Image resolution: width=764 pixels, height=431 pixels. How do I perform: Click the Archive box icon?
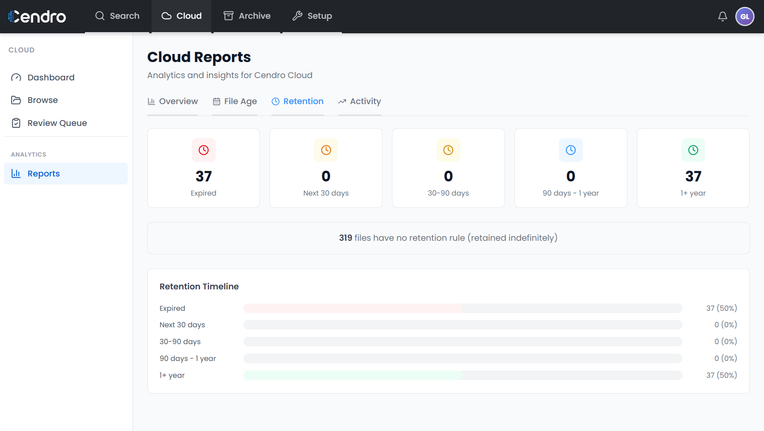click(229, 16)
